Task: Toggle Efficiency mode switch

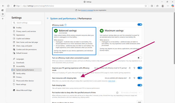Action: (x=140, y=24)
